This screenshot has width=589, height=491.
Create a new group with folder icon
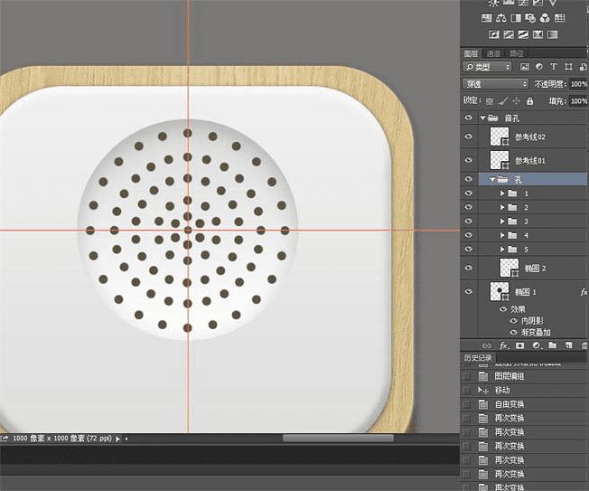[550, 345]
